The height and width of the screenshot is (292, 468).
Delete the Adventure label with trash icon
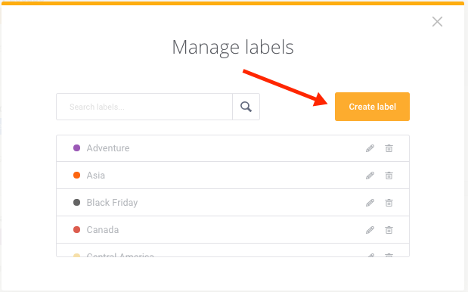[x=389, y=148]
